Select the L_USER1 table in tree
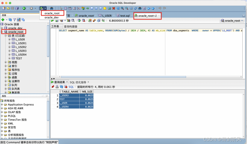247x144 pixels. [x=21, y=43]
